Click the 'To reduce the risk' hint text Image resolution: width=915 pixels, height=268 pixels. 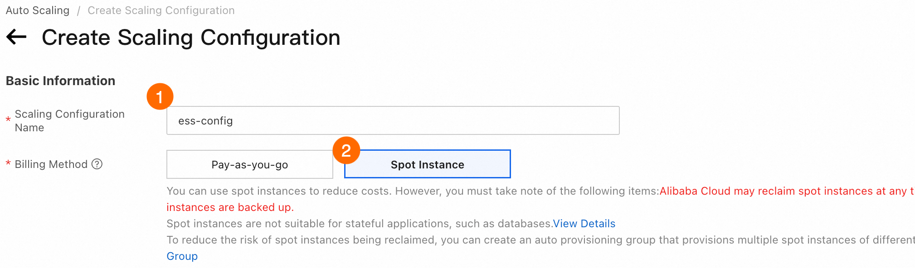(x=540, y=240)
